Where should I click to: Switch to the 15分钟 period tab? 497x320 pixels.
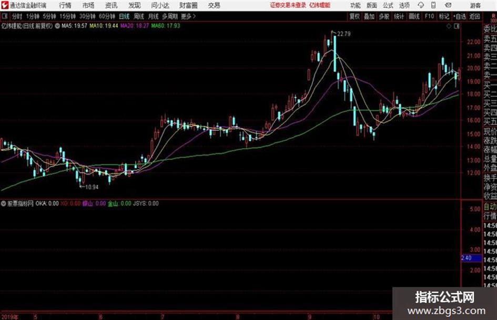pos(68,16)
